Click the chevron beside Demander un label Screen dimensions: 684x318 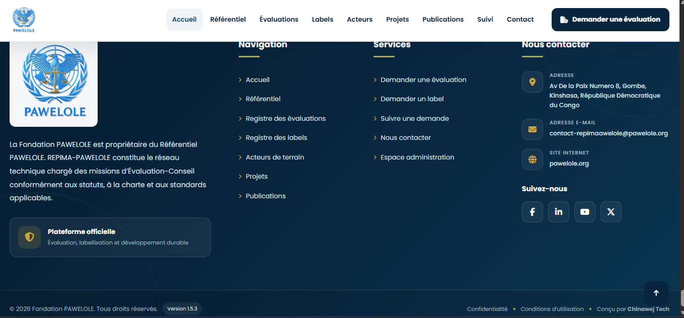click(x=375, y=99)
